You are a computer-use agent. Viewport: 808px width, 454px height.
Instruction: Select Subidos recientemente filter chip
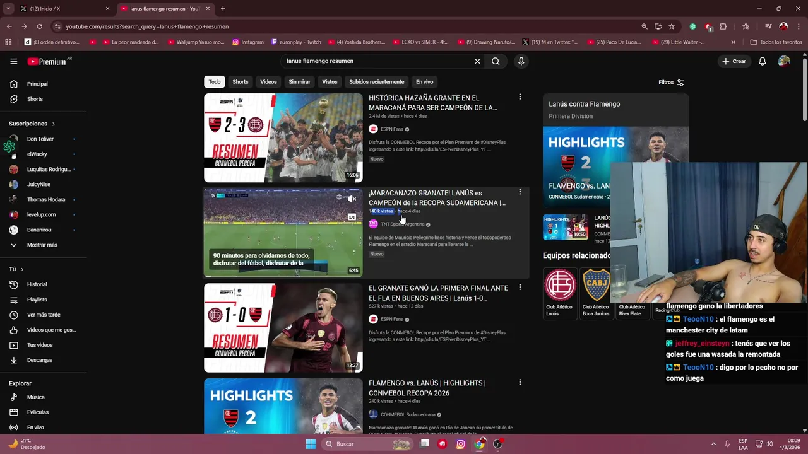pos(376,82)
